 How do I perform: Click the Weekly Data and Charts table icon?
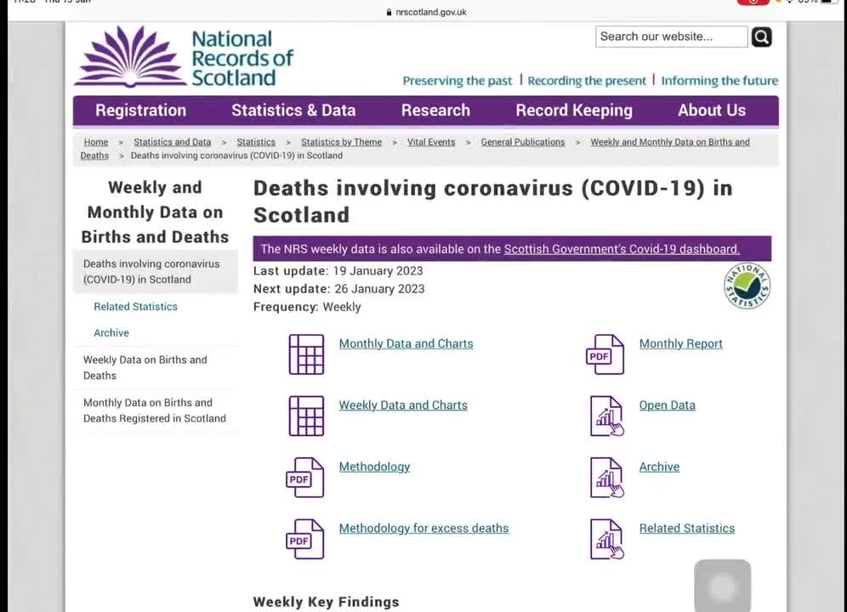pos(306,416)
